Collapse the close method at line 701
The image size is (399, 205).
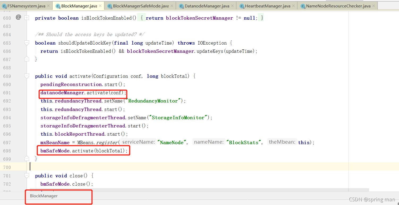[x=27, y=176]
